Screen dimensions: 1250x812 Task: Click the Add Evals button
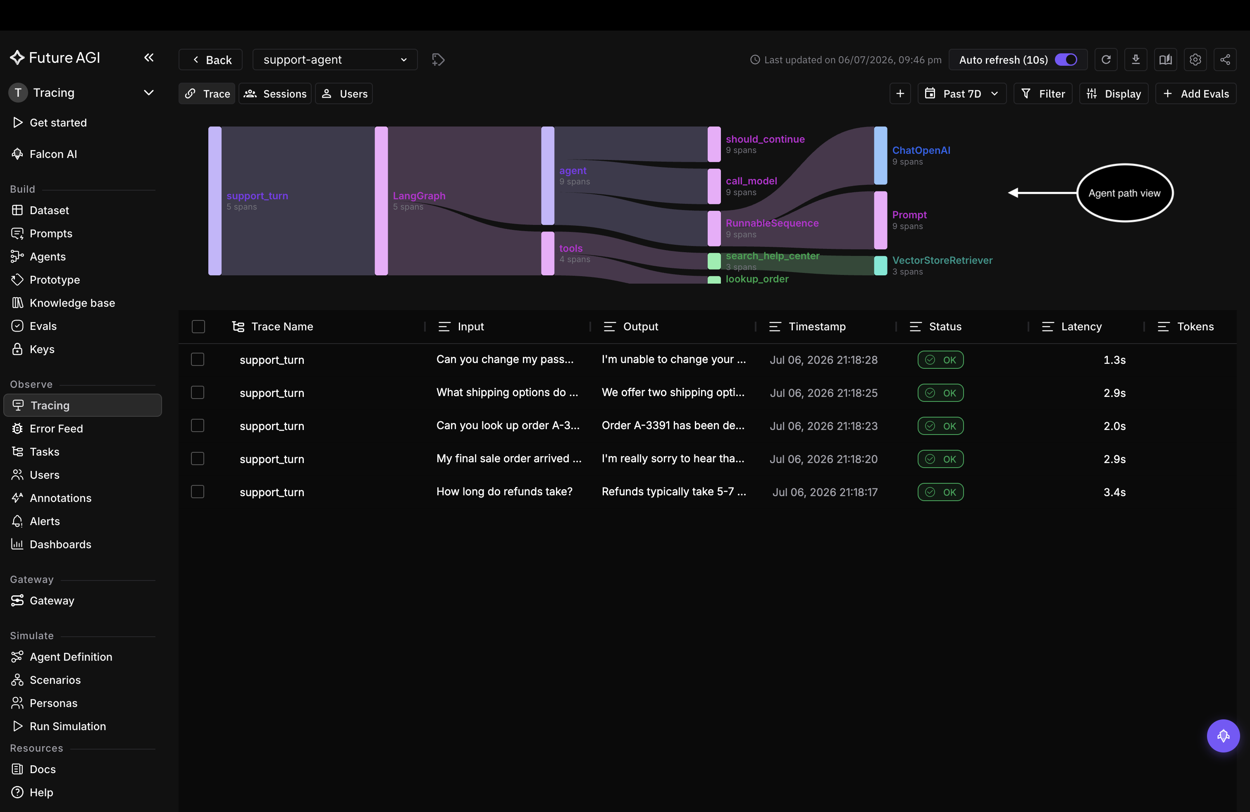pos(1195,93)
